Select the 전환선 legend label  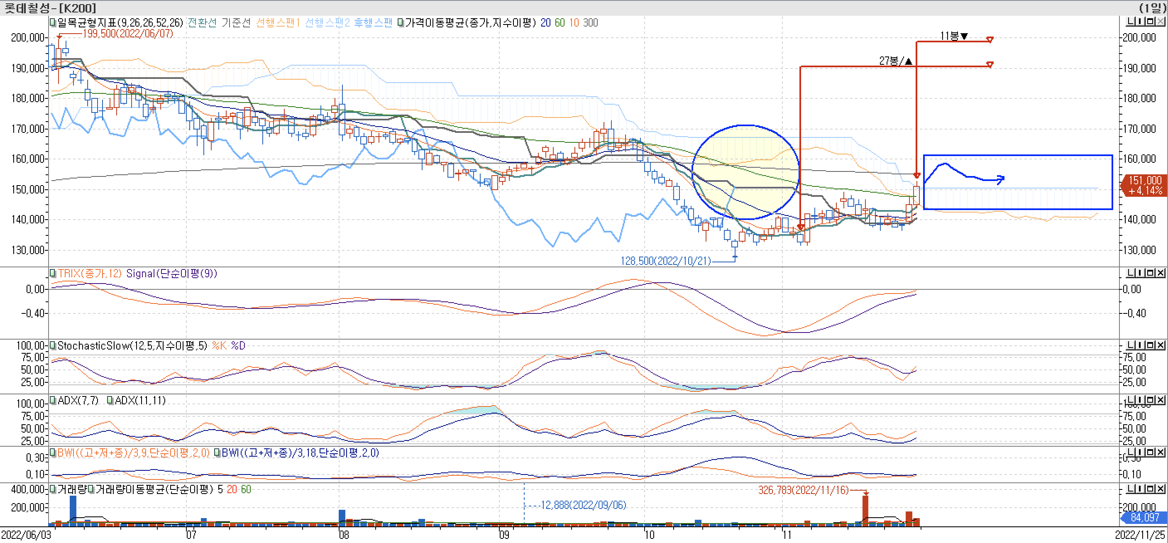pyautogui.click(x=202, y=23)
